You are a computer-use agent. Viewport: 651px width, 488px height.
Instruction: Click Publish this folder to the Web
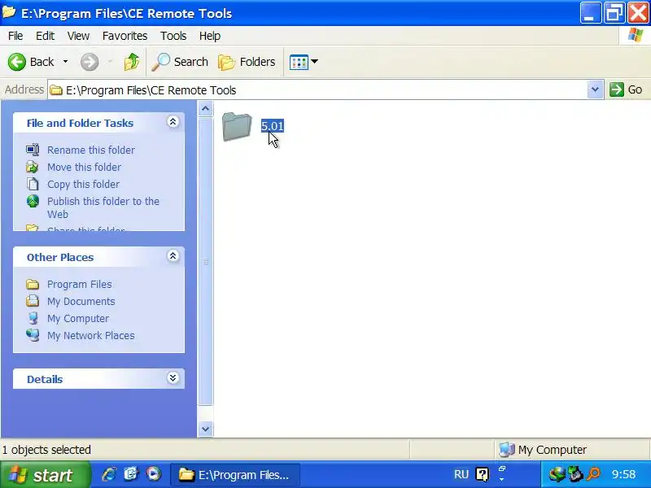[103, 207]
